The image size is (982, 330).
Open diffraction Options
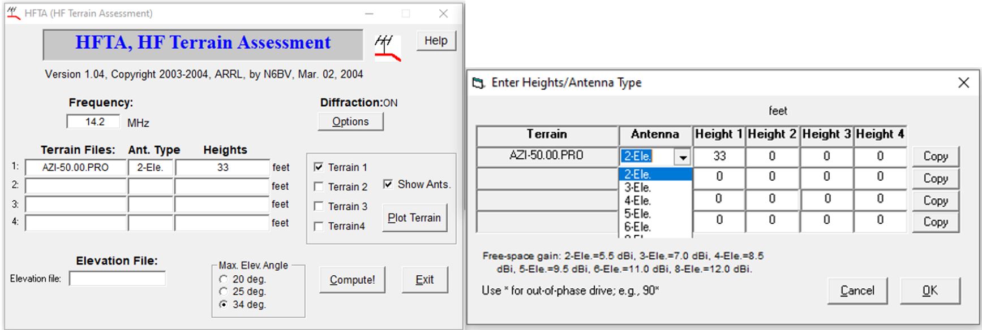350,121
